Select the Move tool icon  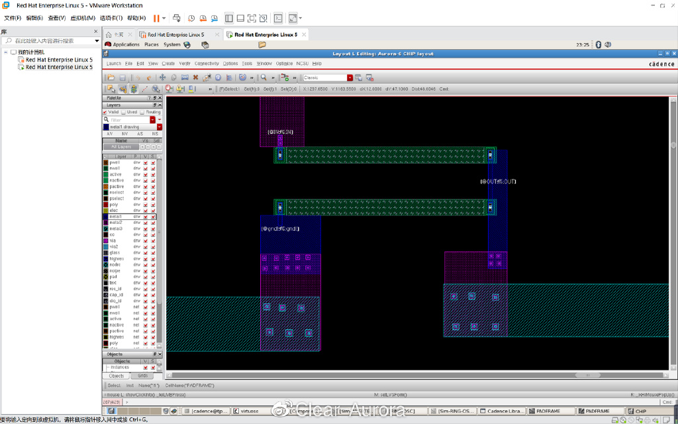[163, 78]
